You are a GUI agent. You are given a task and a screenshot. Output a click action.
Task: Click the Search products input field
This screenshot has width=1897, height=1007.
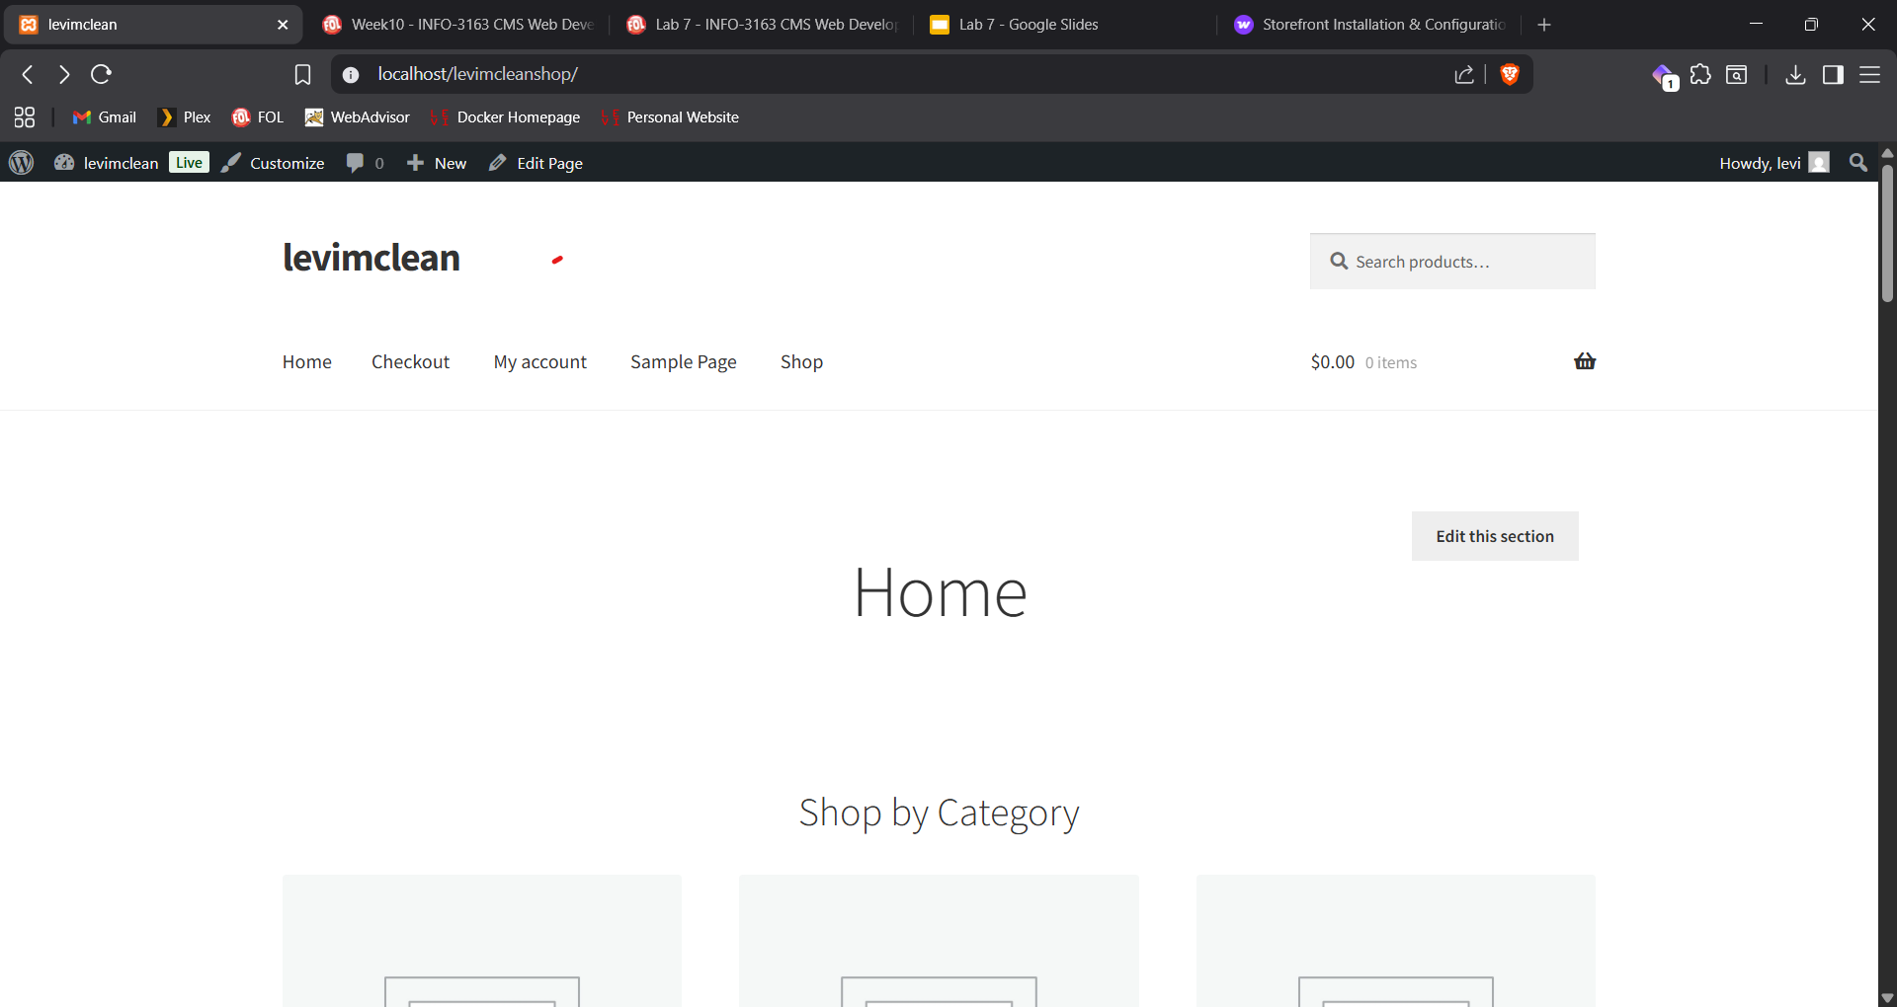tap(1452, 262)
